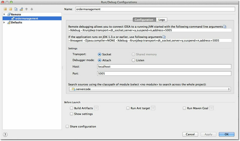Select the ordermanagement configuration in tree
This screenshot has height=141, width=240.
(32, 18)
